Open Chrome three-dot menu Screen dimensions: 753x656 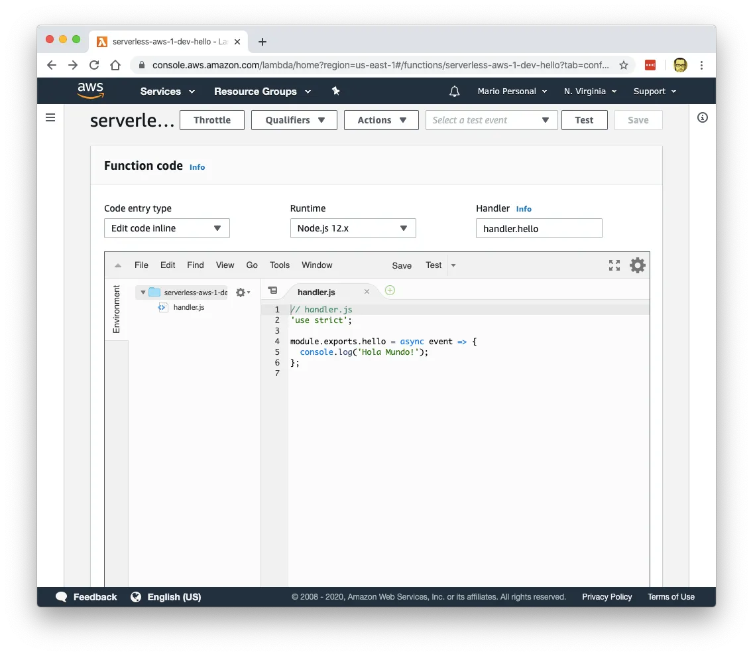point(701,65)
